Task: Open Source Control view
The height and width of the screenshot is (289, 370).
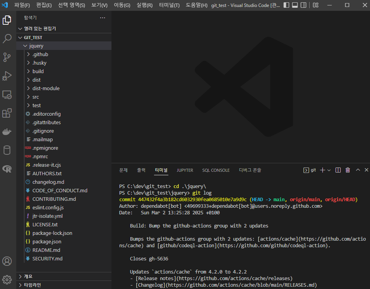Action: 7,57
